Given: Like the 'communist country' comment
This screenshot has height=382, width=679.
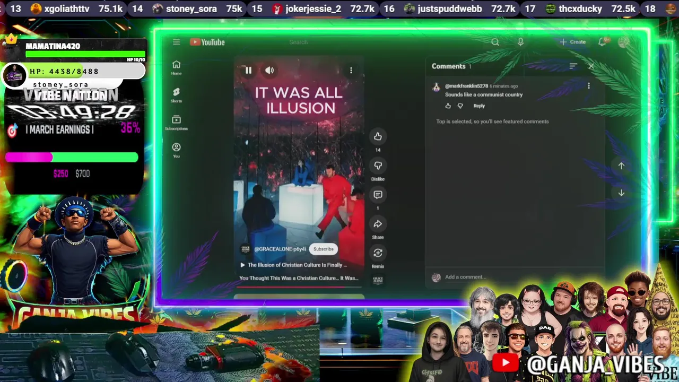Looking at the screenshot, I should [x=448, y=106].
